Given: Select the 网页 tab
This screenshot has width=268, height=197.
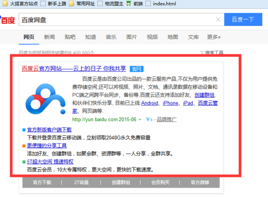Looking at the screenshot, I should pyautogui.click(x=29, y=37).
